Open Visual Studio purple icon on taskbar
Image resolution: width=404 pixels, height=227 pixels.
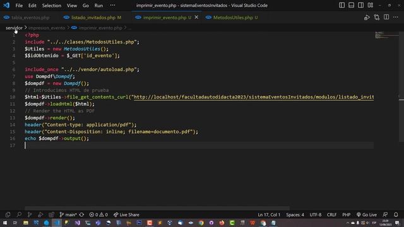click(77, 223)
